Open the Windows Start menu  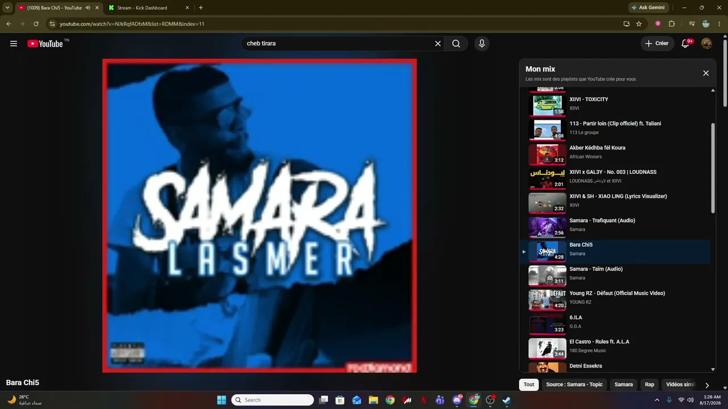coord(222,400)
